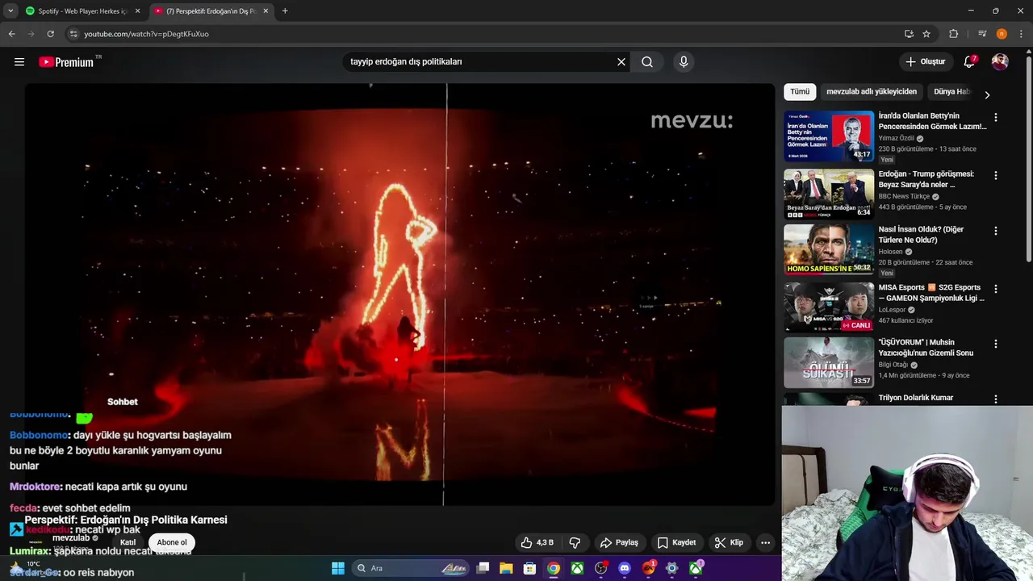The height and width of the screenshot is (581, 1033).
Task: Click the Chrome address bar URL
Action: point(146,34)
